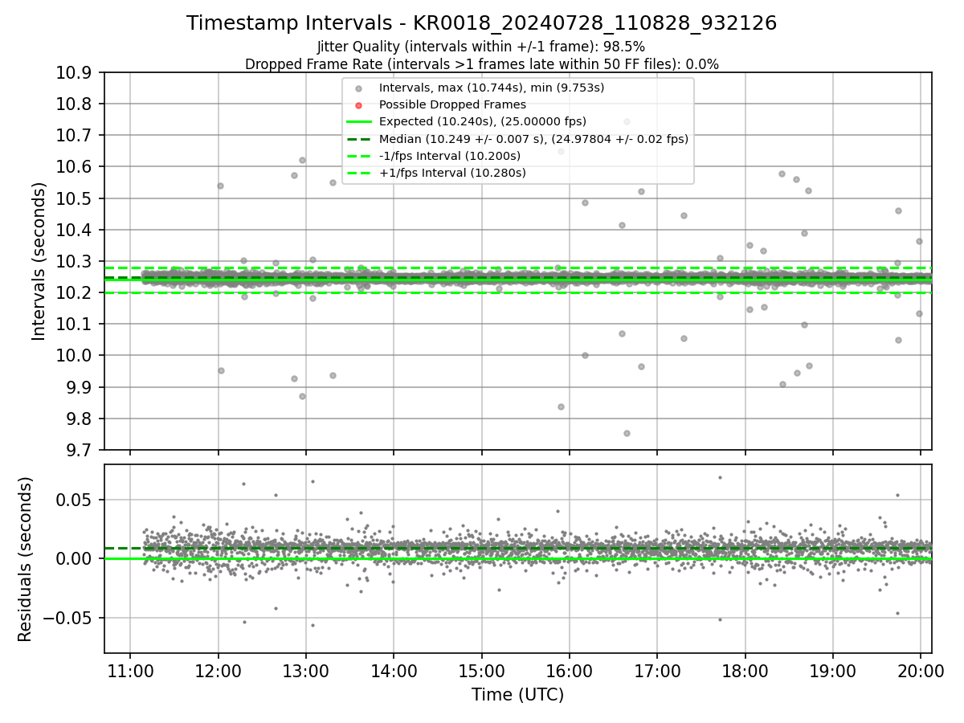Click the 13:00 time tick label
The width and height of the screenshot is (964, 723).
tap(306, 671)
